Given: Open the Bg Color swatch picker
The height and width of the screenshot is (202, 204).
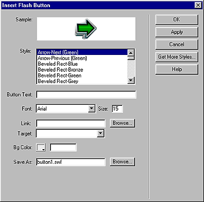Looking at the screenshot, I should (x=41, y=148).
